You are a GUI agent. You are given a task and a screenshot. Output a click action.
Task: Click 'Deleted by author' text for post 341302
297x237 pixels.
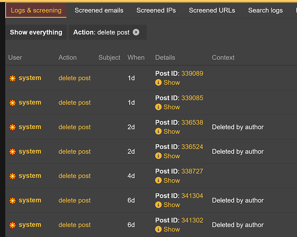pos(238,225)
